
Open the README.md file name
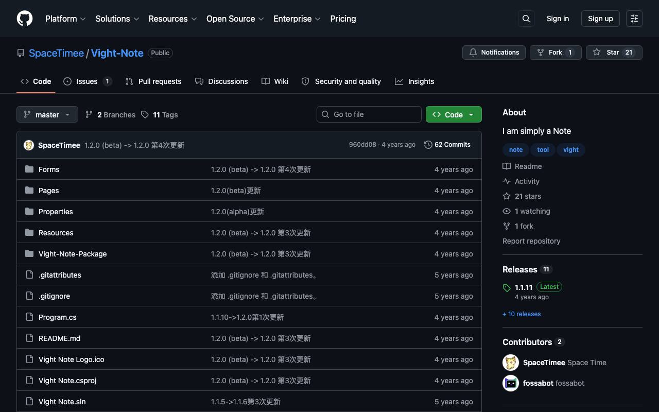[x=59, y=338]
